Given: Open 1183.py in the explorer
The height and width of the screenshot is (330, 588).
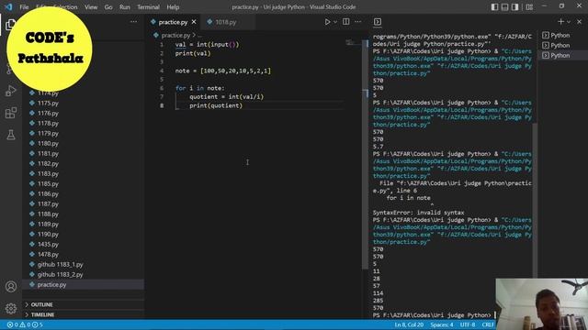Looking at the screenshot, I should (48, 173).
